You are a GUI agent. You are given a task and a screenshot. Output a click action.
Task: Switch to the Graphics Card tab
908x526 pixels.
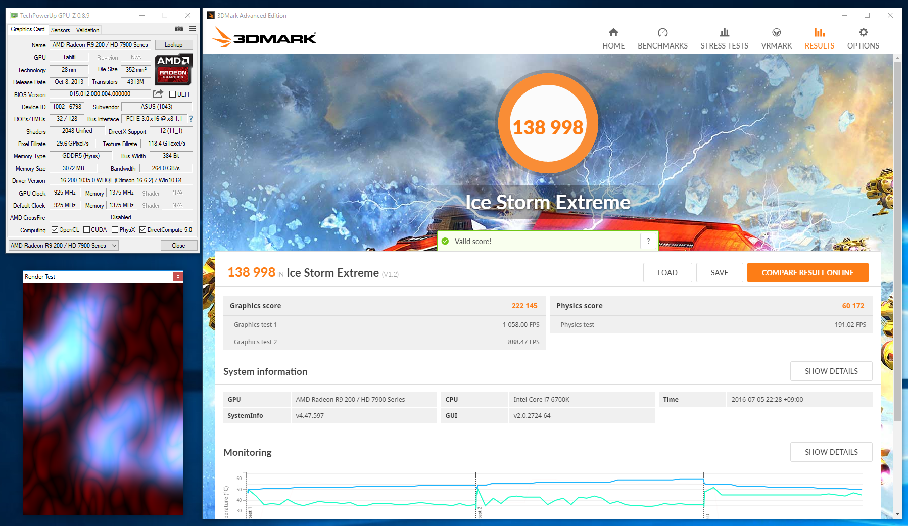[28, 29]
